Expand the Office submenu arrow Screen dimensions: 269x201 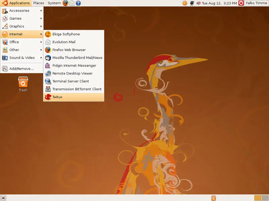41,42
